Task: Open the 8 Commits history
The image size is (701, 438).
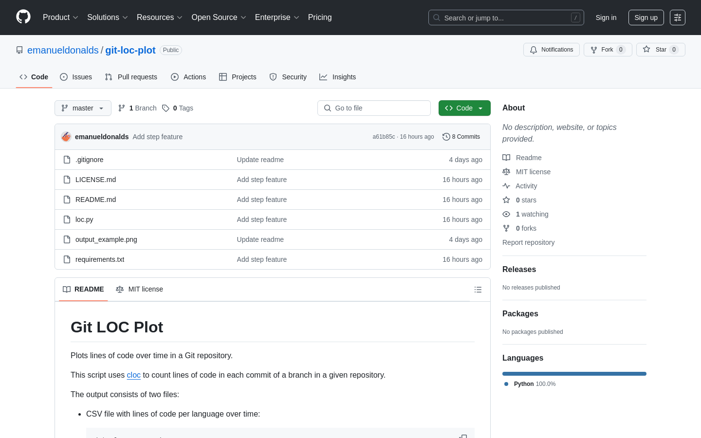Action: [x=461, y=137]
